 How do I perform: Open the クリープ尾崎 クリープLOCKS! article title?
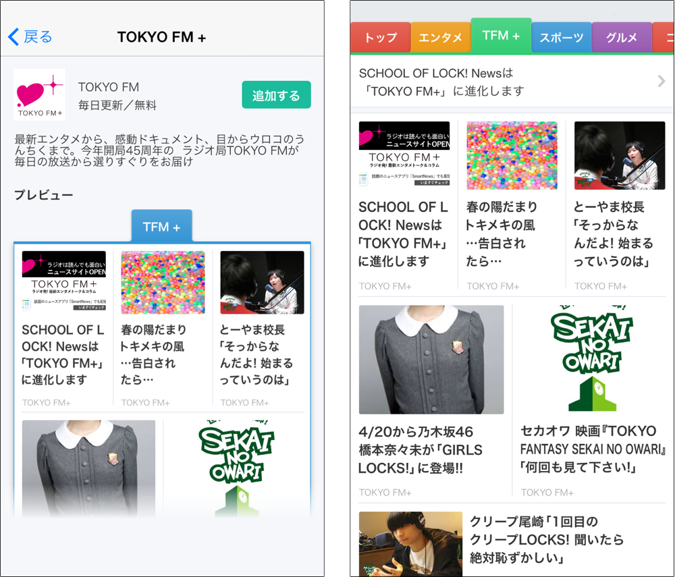[547, 540]
